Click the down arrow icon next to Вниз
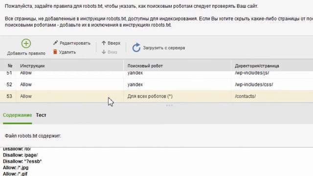The width and height of the screenshot is (313, 176). pyautogui.click(x=104, y=52)
